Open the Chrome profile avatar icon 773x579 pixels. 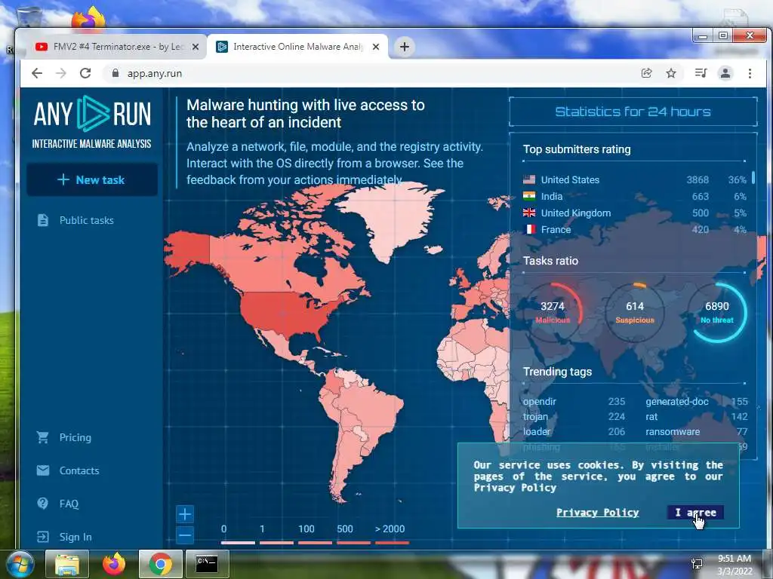pos(725,73)
